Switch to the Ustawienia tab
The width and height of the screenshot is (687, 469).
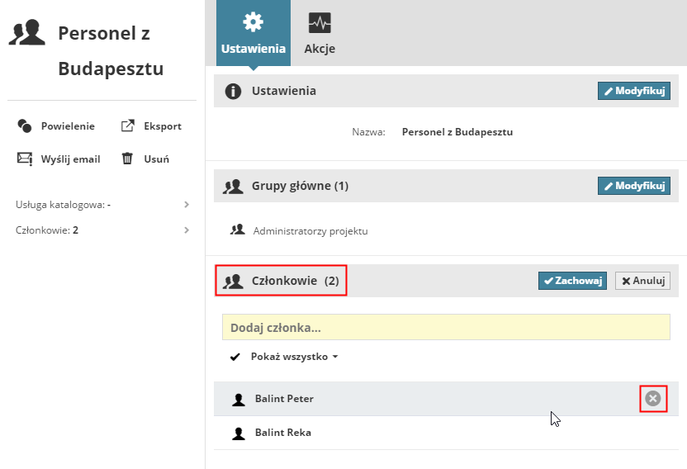[x=253, y=33]
